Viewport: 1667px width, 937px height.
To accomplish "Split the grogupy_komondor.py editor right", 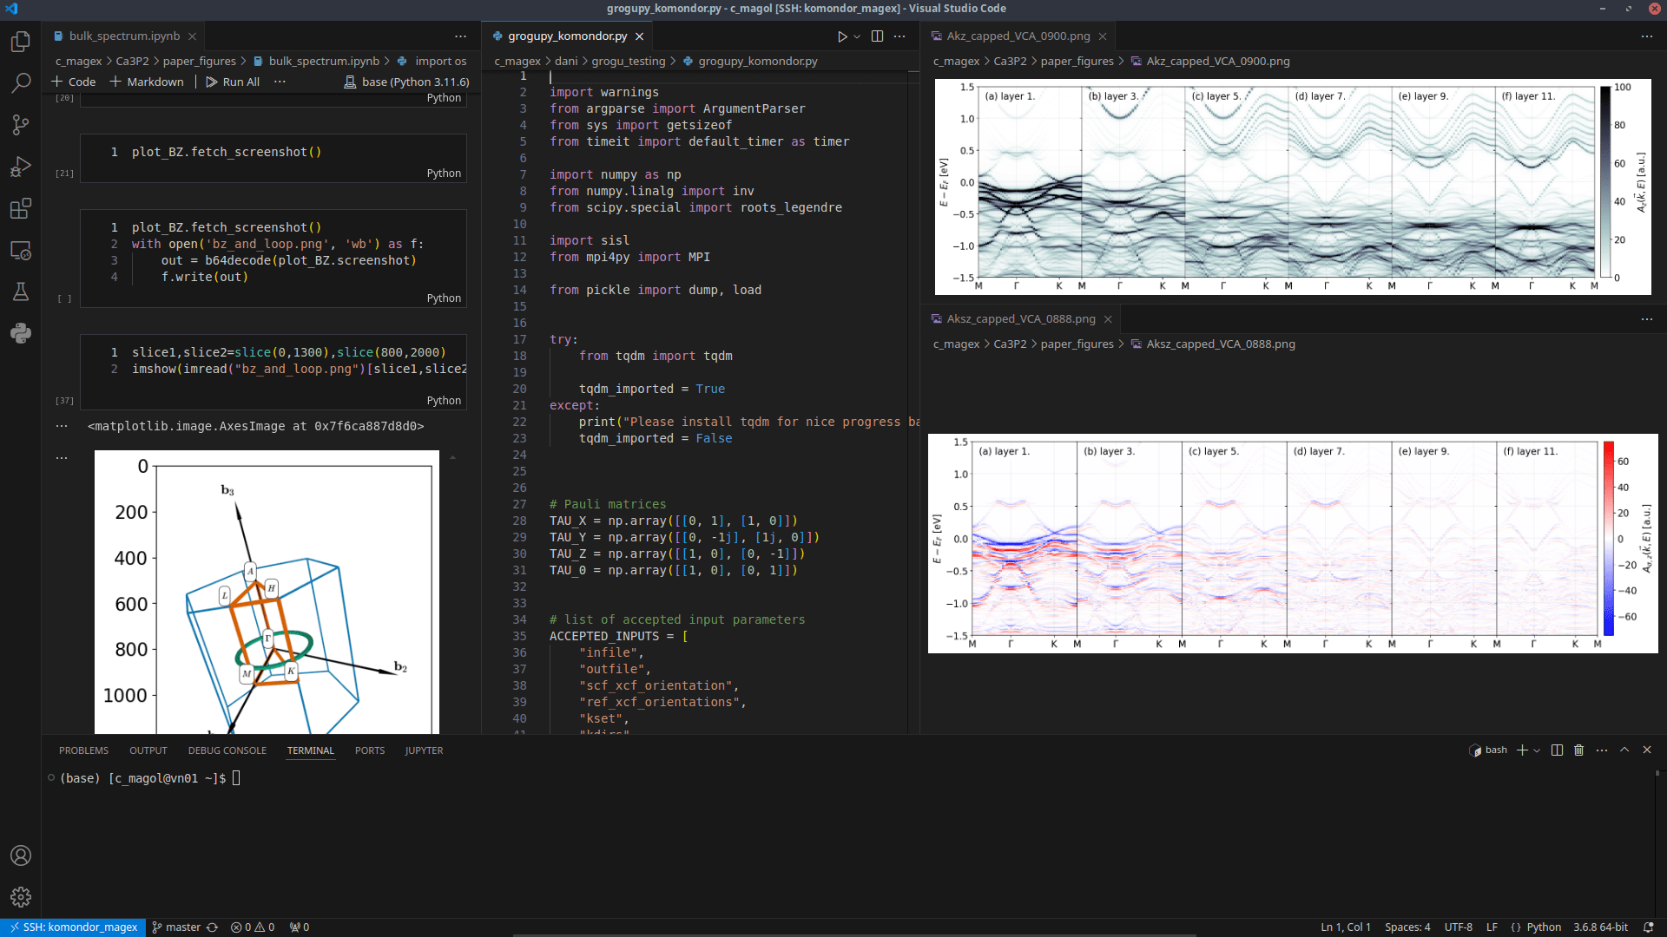I will [877, 36].
